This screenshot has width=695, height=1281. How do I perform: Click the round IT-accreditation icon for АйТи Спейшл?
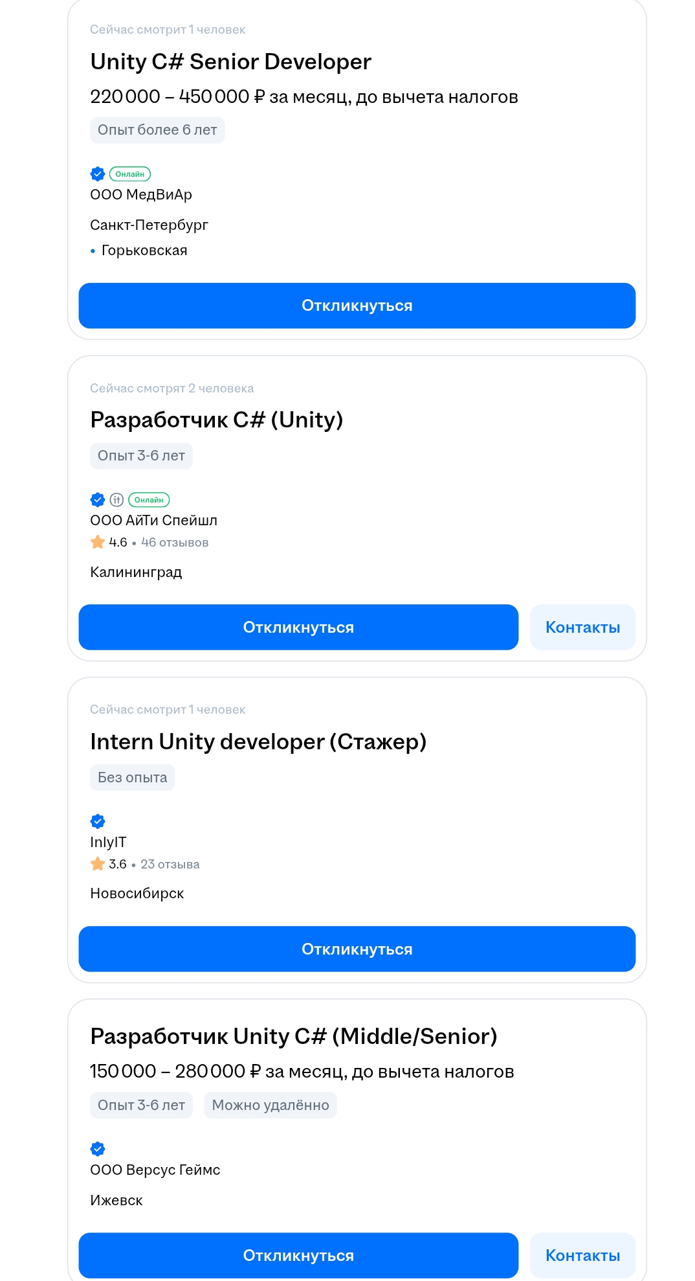coord(116,499)
